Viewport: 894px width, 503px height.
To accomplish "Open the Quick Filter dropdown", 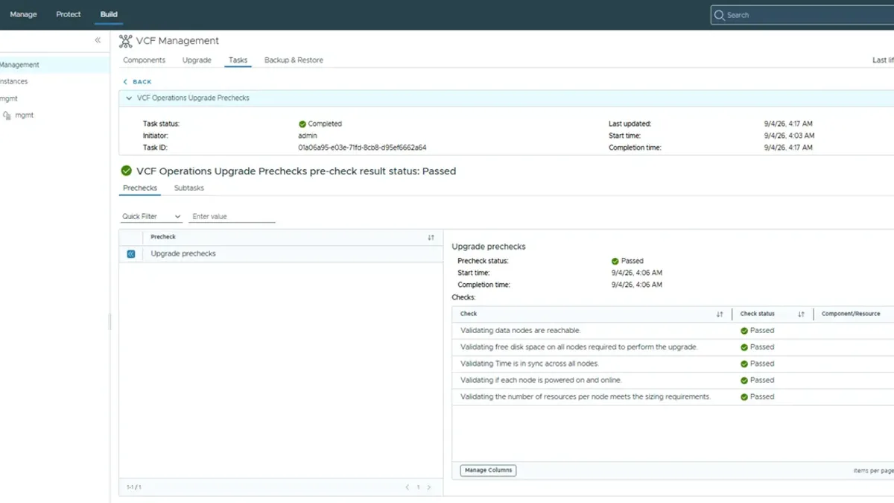I will coord(151,217).
